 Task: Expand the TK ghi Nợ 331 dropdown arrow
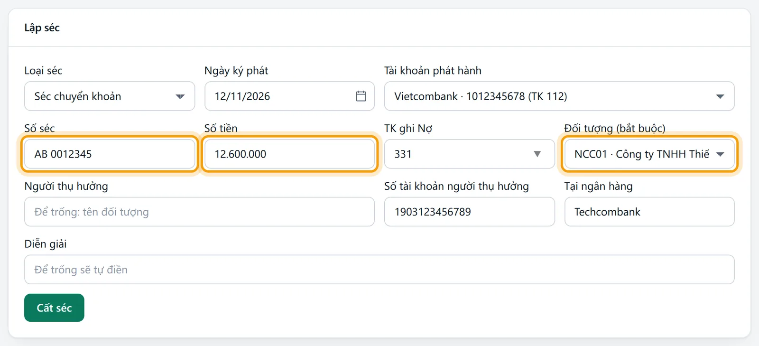pyautogui.click(x=537, y=154)
